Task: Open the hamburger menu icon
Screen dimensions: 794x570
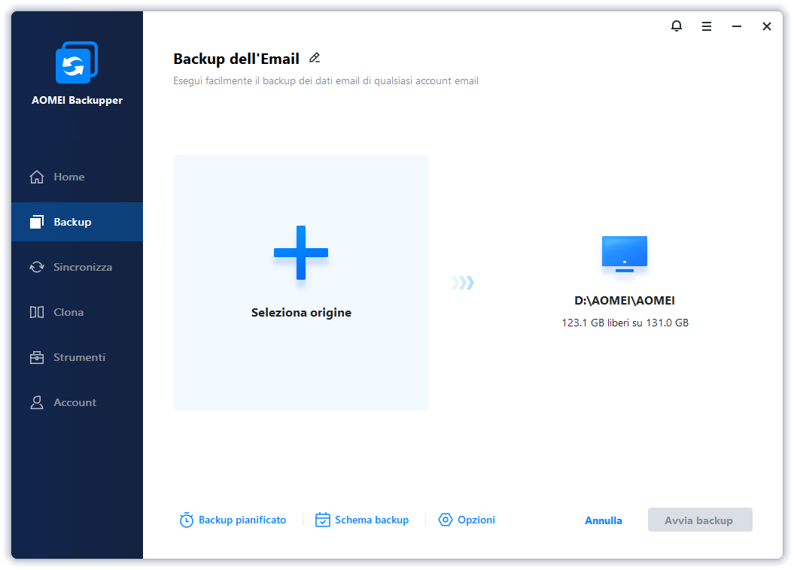Action: tap(707, 26)
